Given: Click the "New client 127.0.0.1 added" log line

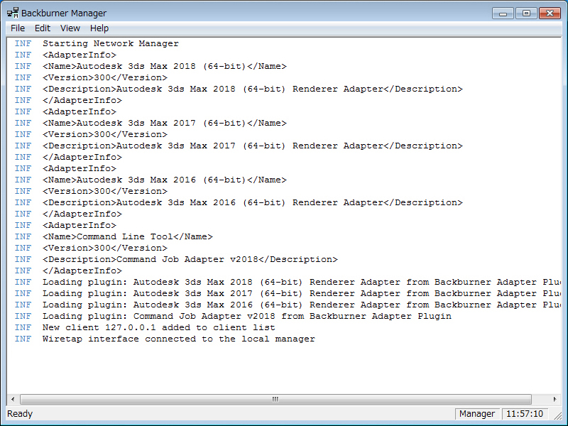Looking at the screenshot, I should click(x=145, y=328).
